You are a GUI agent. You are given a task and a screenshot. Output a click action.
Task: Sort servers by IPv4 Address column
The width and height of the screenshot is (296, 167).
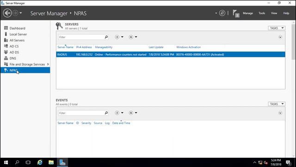click(x=84, y=47)
